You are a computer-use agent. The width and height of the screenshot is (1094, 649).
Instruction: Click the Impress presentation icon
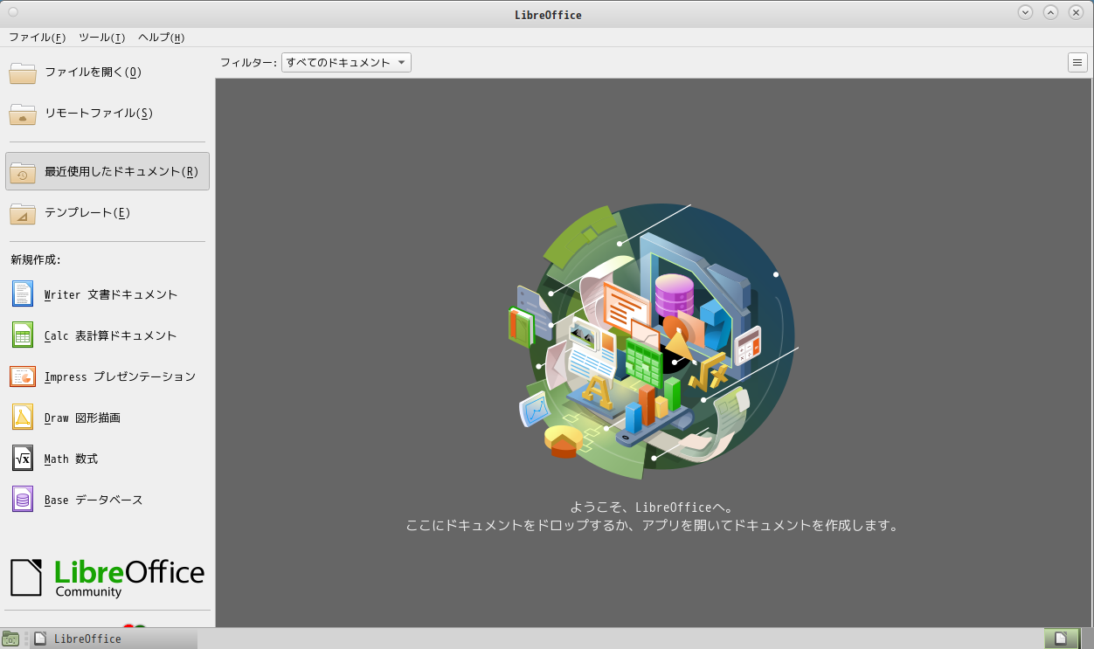click(23, 376)
